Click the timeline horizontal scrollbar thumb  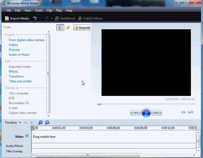[x=88, y=155]
